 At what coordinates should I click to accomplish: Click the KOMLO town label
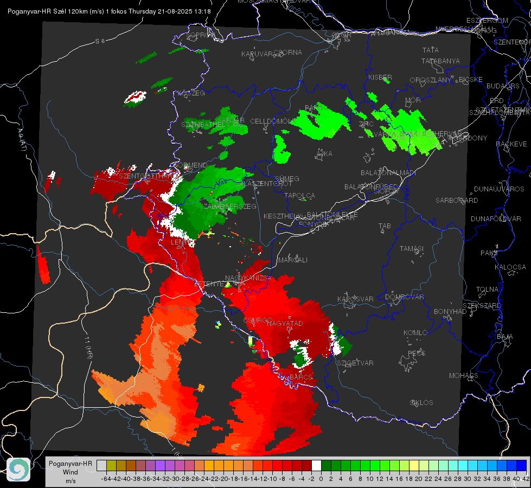click(x=415, y=333)
